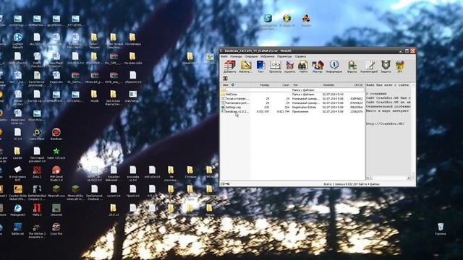463x260 pixels.
Task: Click the comment pane's left scroll arrow
Action: 368,178
